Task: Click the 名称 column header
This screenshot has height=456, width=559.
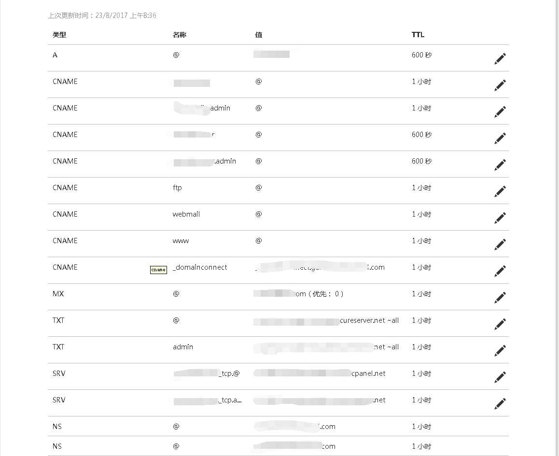Action: [x=179, y=35]
